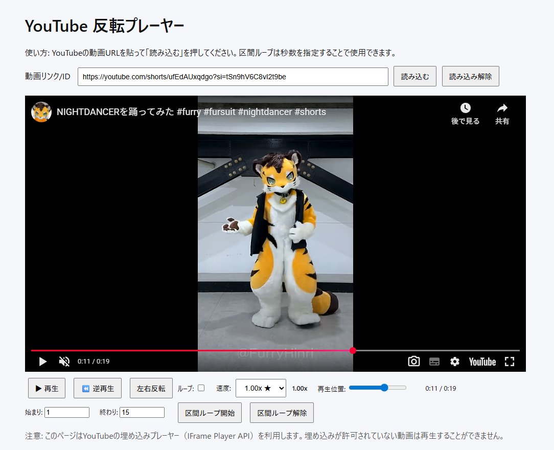This screenshot has width=554, height=450.
Task: Click the 0:11 / 0:19 time in player
Action: 94,361
